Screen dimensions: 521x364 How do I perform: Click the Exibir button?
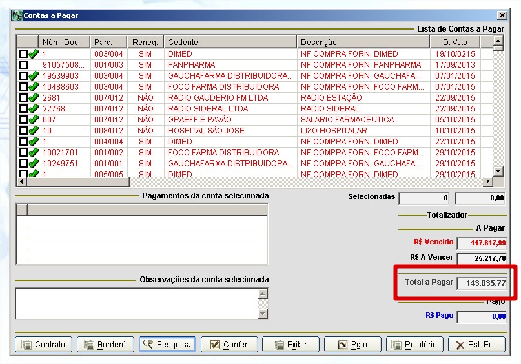[289, 345]
